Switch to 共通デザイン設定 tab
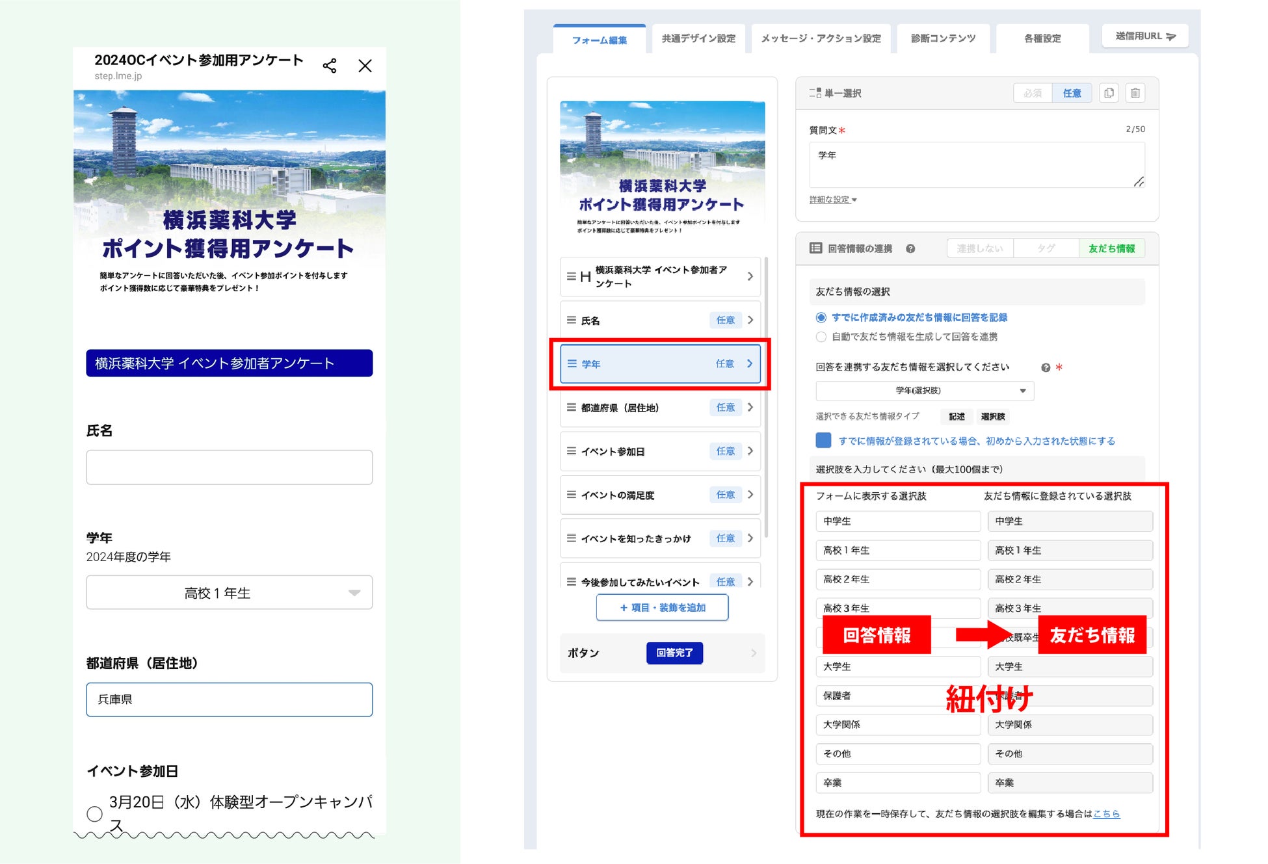 click(698, 38)
